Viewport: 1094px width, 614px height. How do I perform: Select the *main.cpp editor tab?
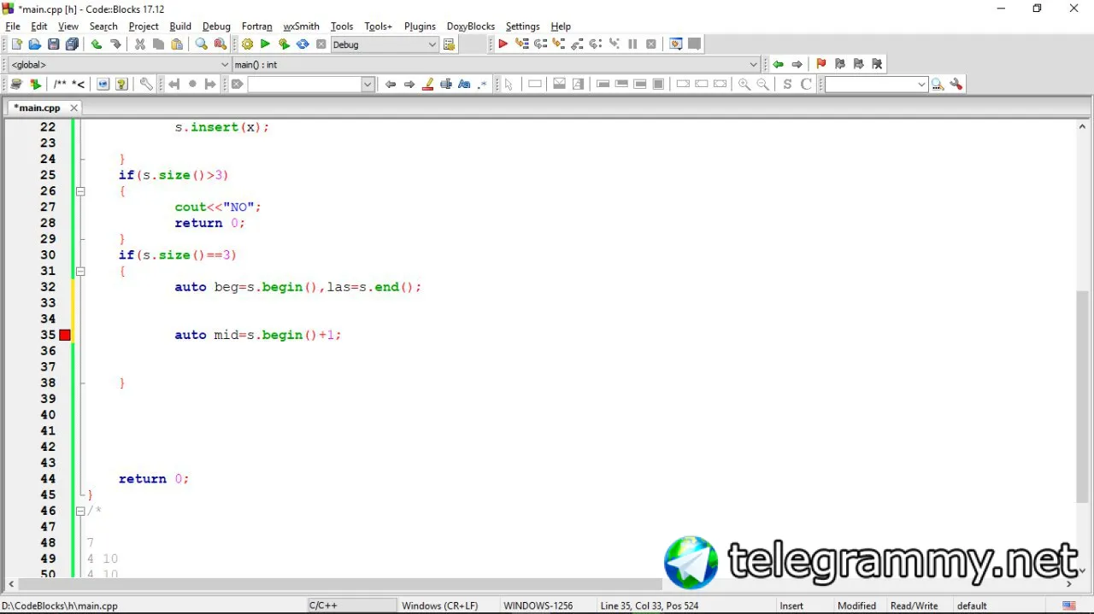tap(38, 108)
